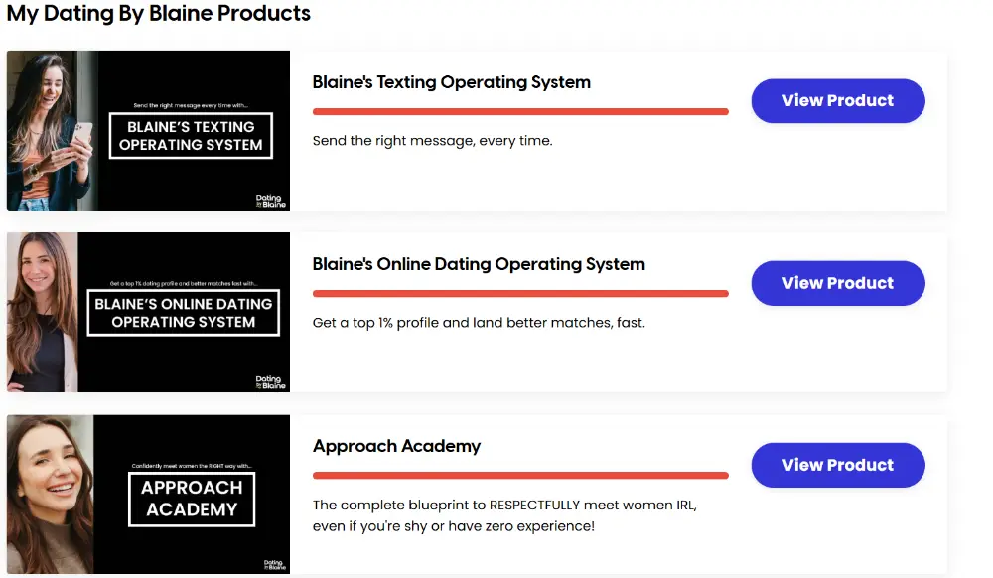Click View Product for Blaine's Texting Operating System
The height and width of the screenshot is (578, 993).
pyautogui.click(x=837, y=100)
